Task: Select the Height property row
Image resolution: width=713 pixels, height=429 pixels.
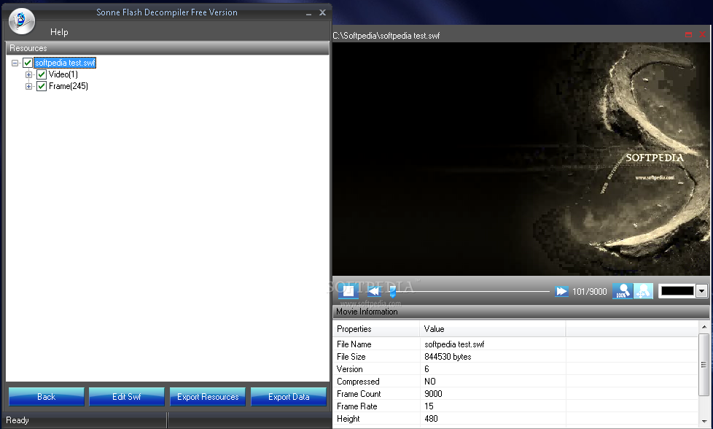Action: coord(515,419)
